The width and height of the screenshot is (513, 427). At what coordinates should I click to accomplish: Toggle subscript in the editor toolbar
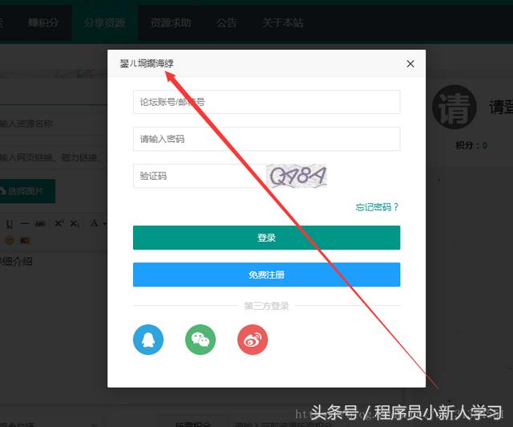click(75, 224)
